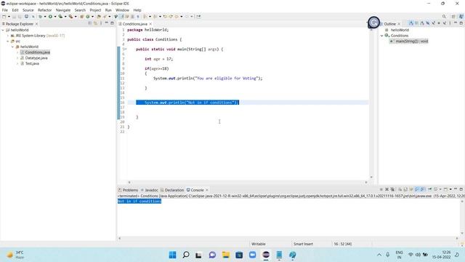Image resolution: width=465 pixels, height=262 pixels.
Task: Click the Save toolbar icon
Action: click(14, 17)
